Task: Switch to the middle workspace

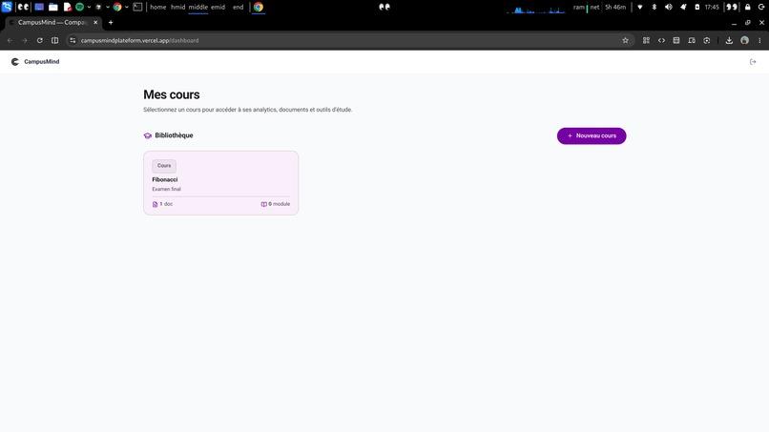Action: [x=198, y=8]
